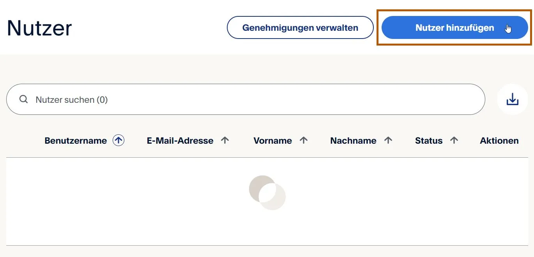This screenshot has width=534, height=257.
Task: Click the Status column header
Action: click(x=428, y=140)
